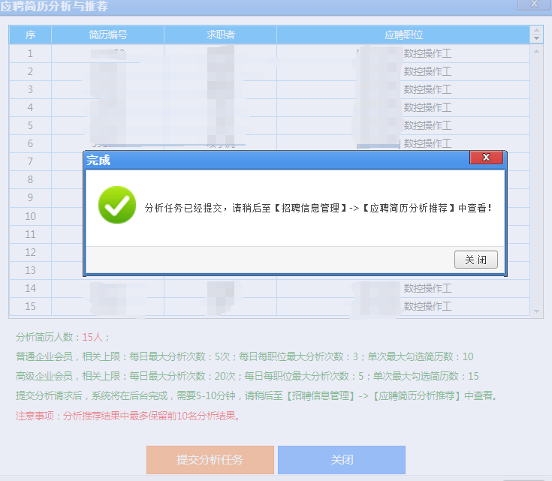552x481 pixels.
Task: Close the 应聘简历分析与推荐 window
Action: point(533,3)
